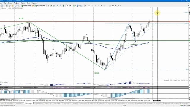Screen dimensions: 190x107
Task: Tile chart windows grid icon
Action: (64, 6)
